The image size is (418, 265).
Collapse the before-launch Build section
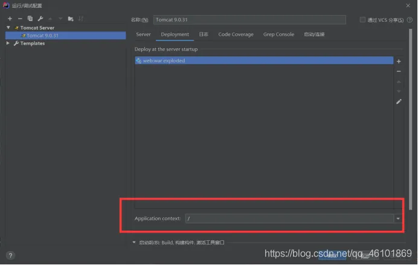(134, 242)
